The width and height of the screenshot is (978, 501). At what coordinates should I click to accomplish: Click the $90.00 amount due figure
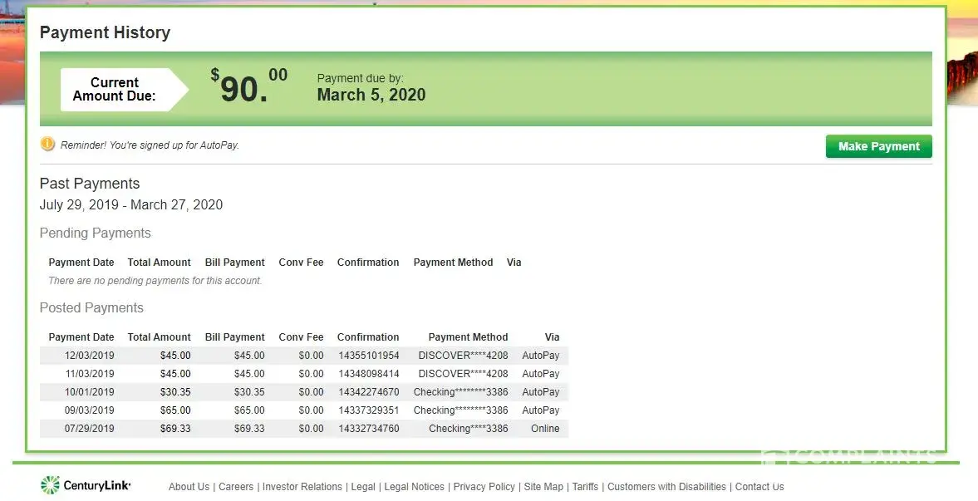pos(249,86)
